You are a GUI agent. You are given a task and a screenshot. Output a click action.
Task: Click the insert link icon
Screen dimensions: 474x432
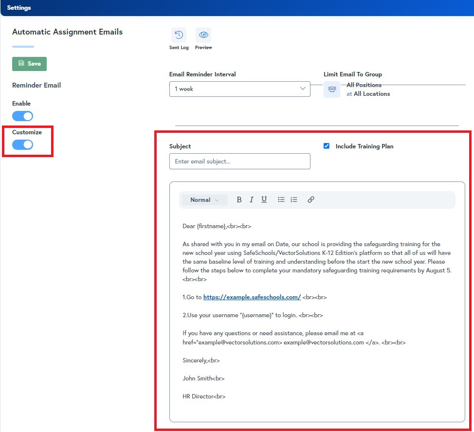311,199
